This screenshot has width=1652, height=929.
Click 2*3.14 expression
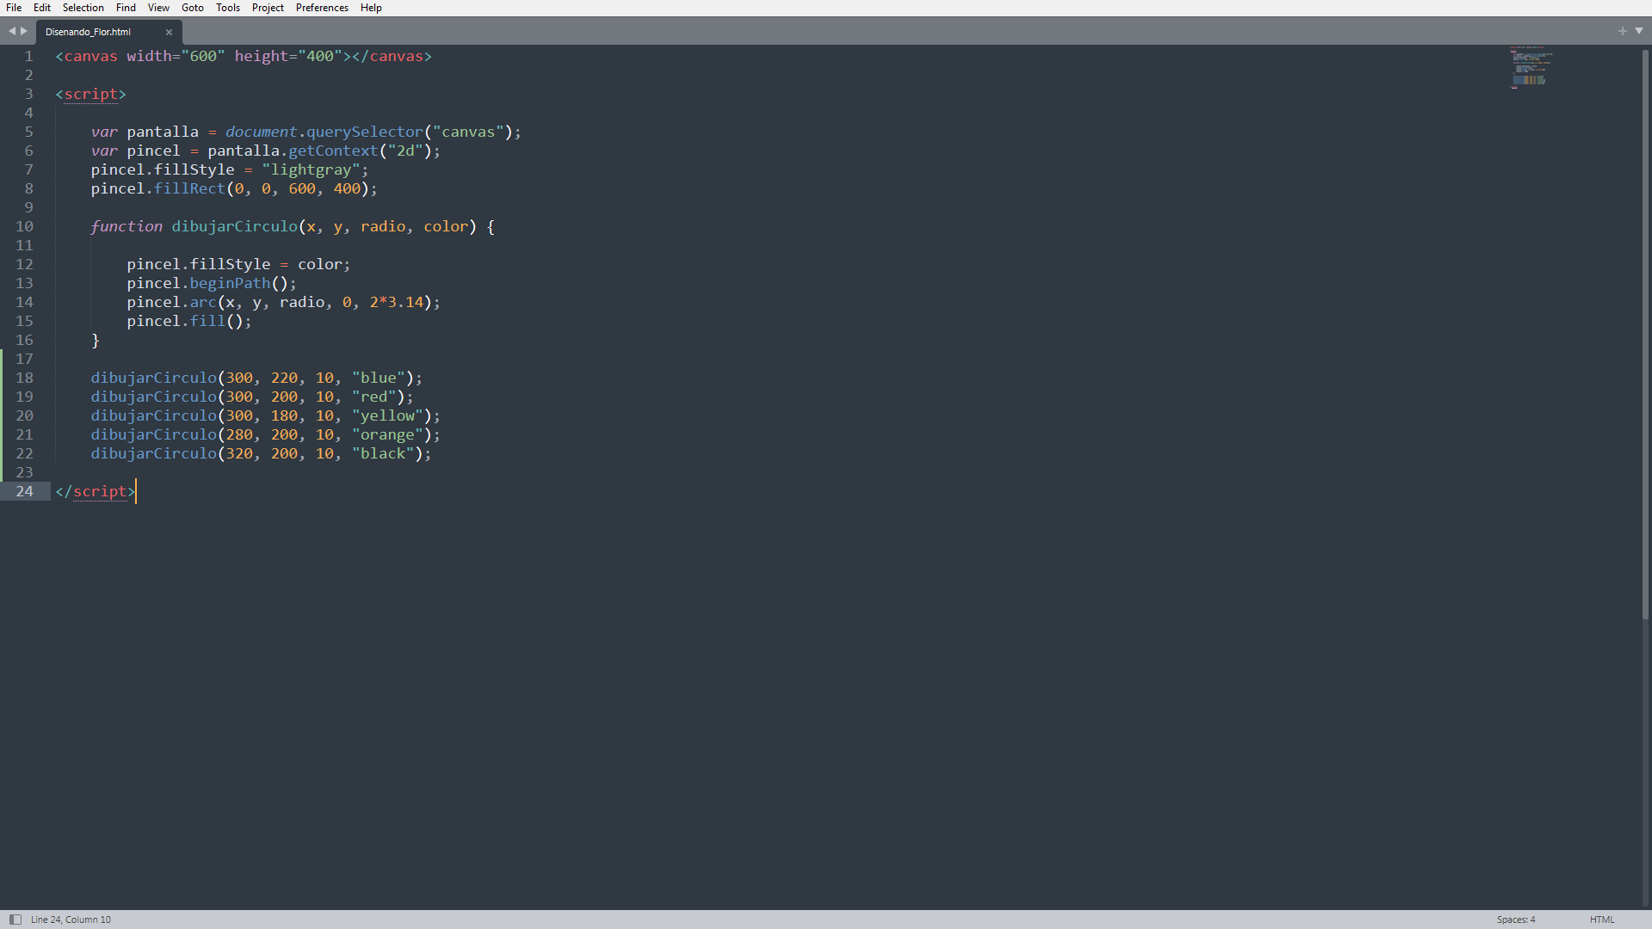[x=397, y=302]
